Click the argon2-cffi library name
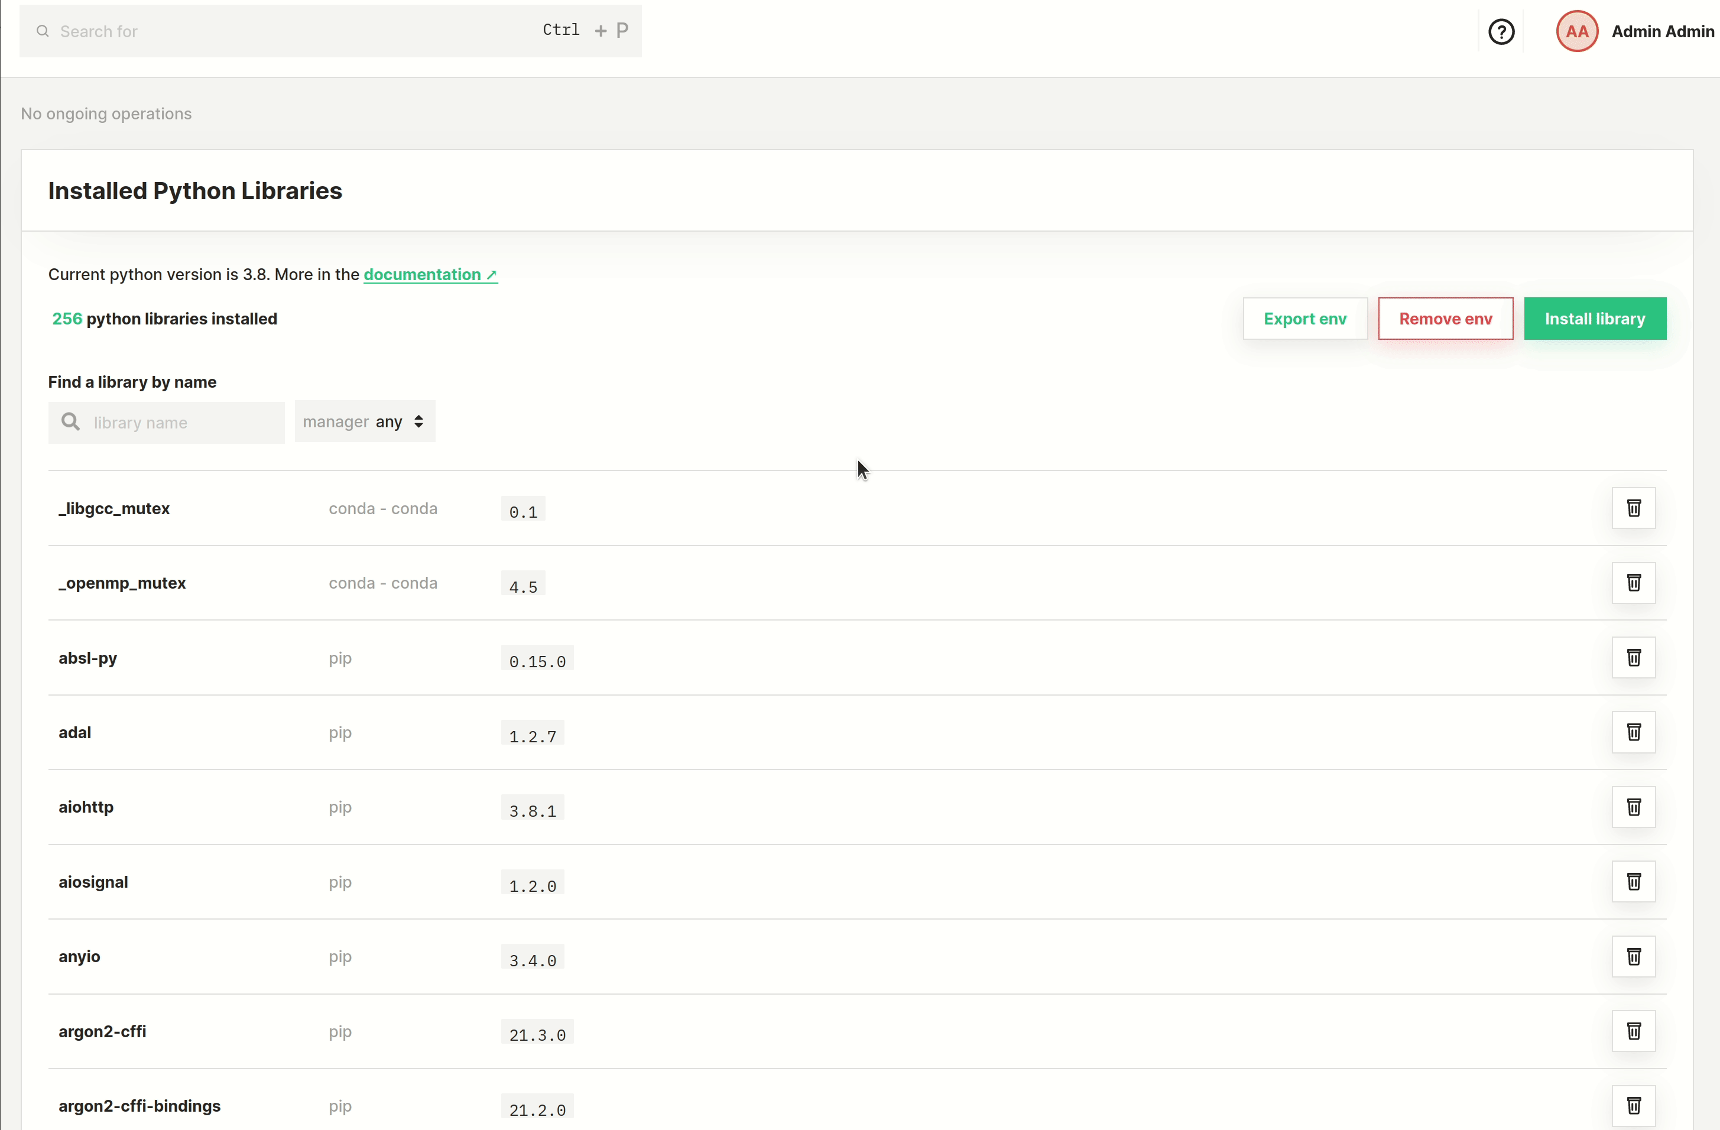 click(x=102, y=1032)
